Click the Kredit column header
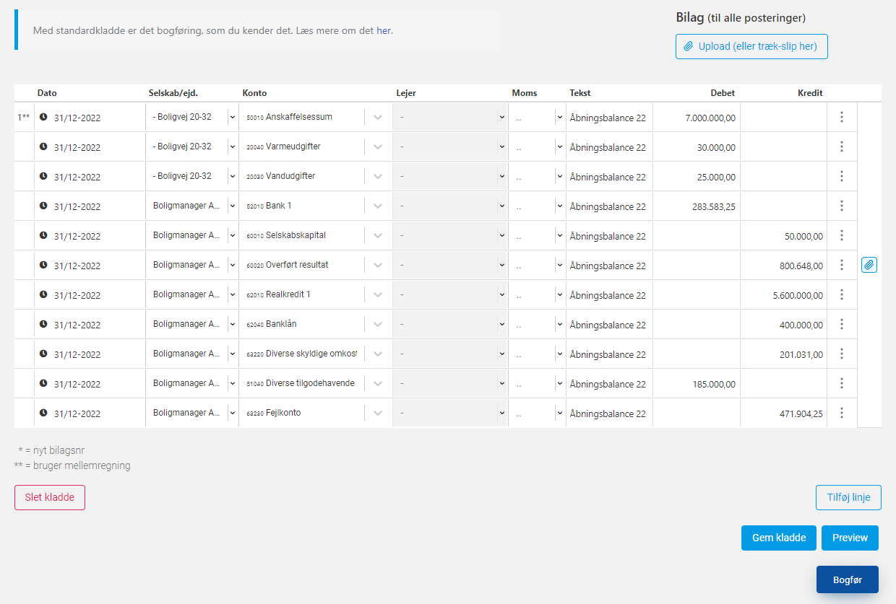 click(810, 93)
